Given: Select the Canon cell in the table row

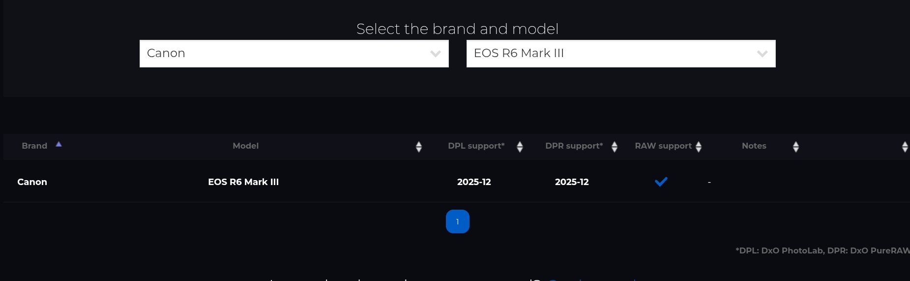Looking at the screenshot, I should coord(32,182).
